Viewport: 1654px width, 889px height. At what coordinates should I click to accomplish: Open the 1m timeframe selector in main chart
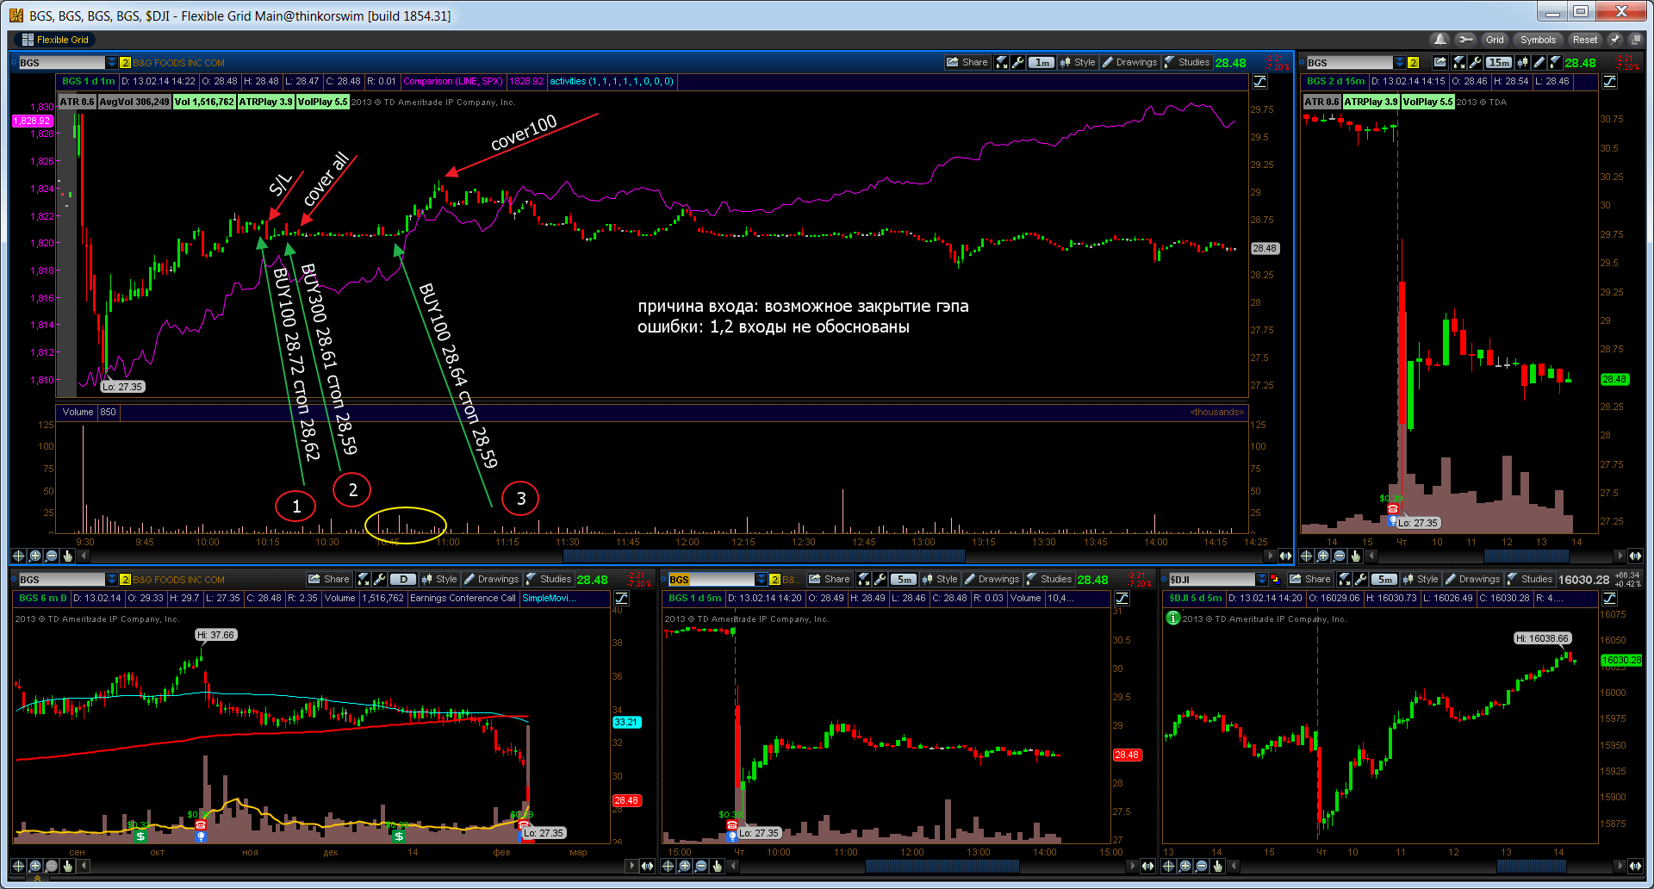[x=1042, y=62]
